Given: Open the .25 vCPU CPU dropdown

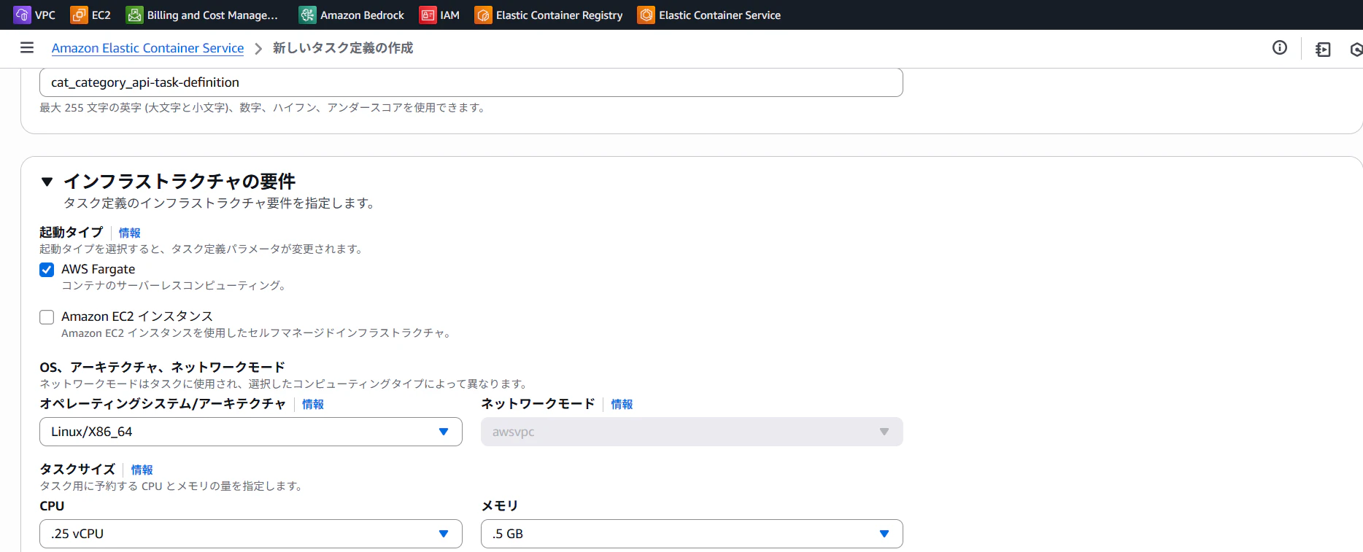Looking at the screenshot, I should point(251,534).
